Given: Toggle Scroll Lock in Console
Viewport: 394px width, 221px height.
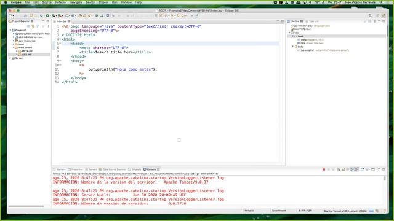Looking at the screenshot, I should point(343,169).
